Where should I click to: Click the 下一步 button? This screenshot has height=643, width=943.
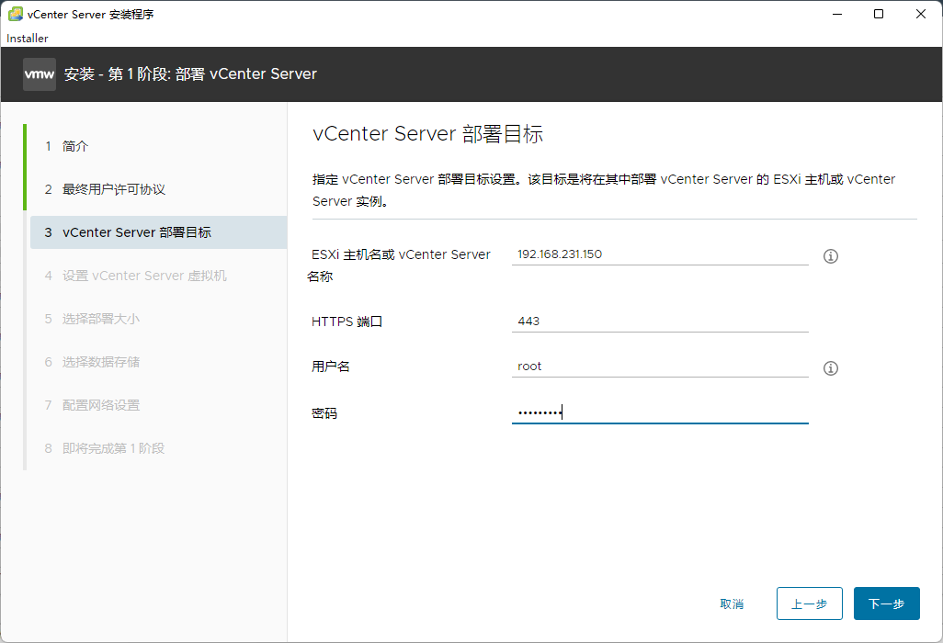point(886,604)
